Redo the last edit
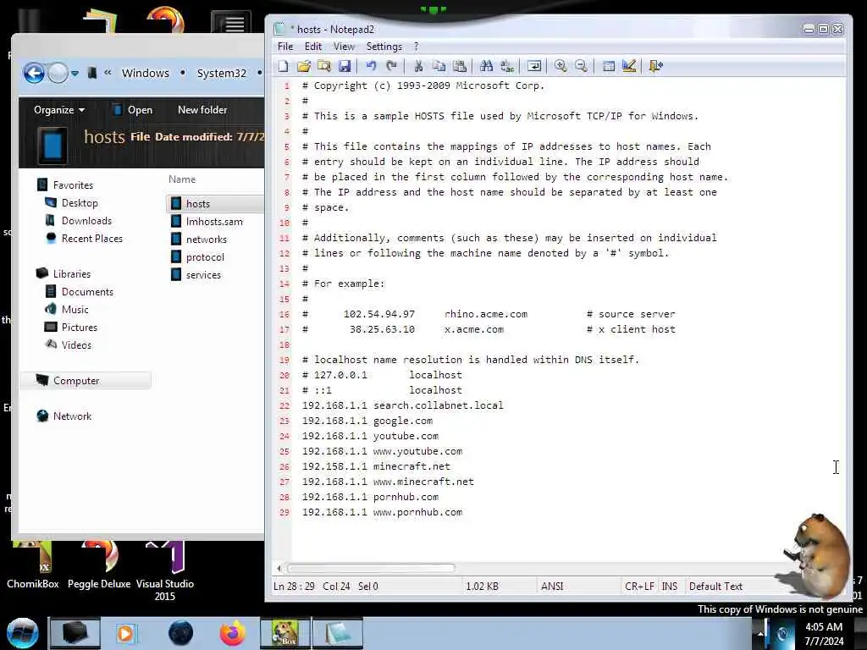This screenshot has width=867, height=650. tap(391, 66)
